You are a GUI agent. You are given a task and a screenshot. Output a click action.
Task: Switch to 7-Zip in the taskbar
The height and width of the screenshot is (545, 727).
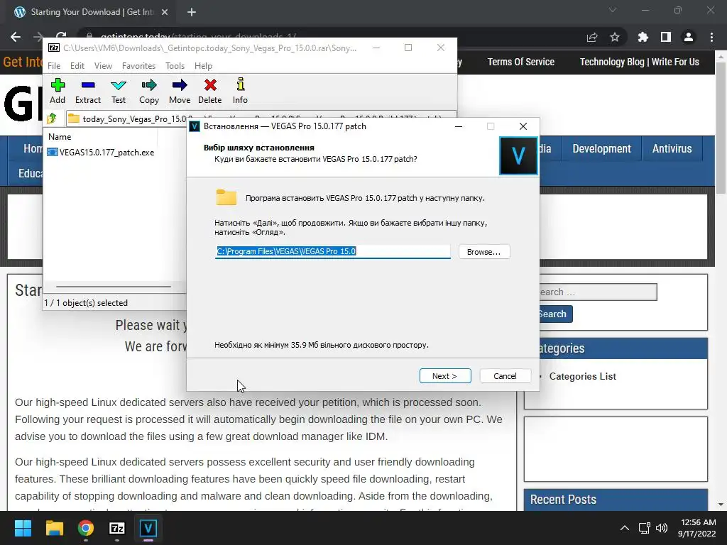[x=117, y=528]
